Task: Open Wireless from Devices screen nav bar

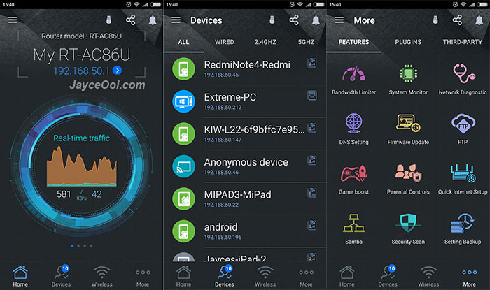Action: [x=265, y=276]
